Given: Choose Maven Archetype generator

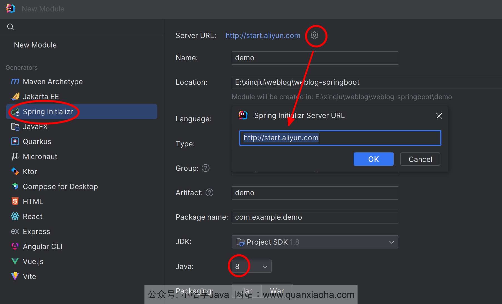Looking at the screenshot, I should point(82,81).
